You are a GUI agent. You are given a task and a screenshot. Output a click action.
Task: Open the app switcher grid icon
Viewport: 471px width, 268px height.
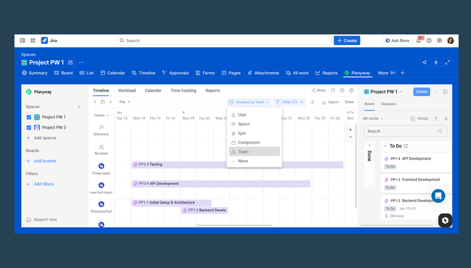[33, 40]
